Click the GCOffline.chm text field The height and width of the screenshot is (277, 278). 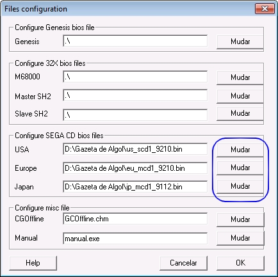click(x=135, y=219)
